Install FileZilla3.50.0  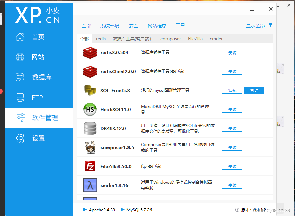(232, 167)
